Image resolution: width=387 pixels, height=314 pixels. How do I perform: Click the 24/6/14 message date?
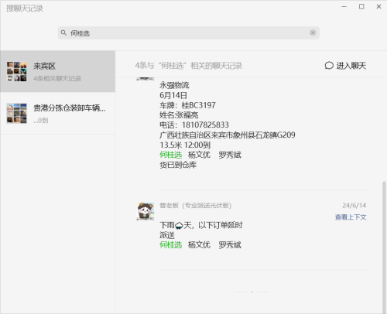click(x=354, y=206)
